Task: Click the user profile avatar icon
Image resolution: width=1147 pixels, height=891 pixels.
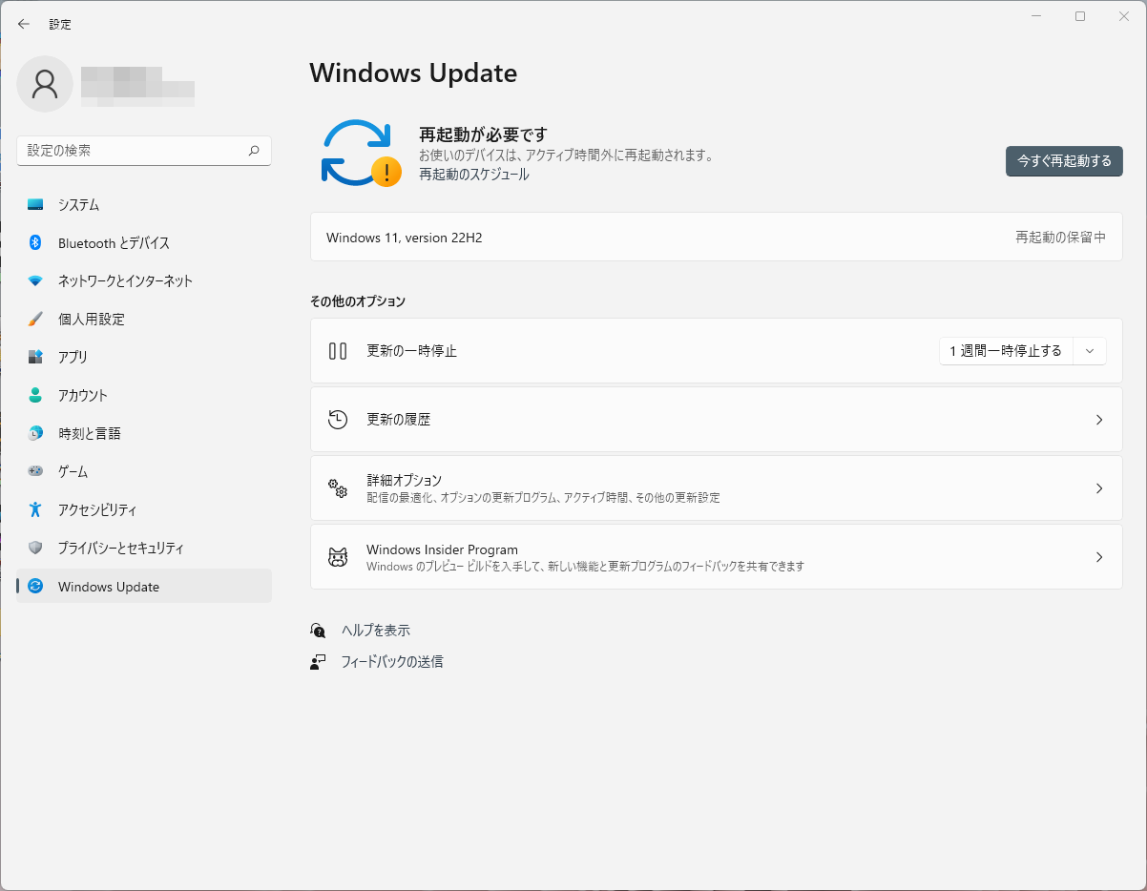Action: pyautogui.click(x=45, y=84)
